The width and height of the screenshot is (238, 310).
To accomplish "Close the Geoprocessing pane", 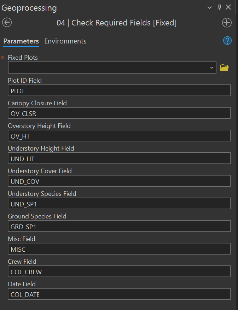I will [x=228, y=7].
